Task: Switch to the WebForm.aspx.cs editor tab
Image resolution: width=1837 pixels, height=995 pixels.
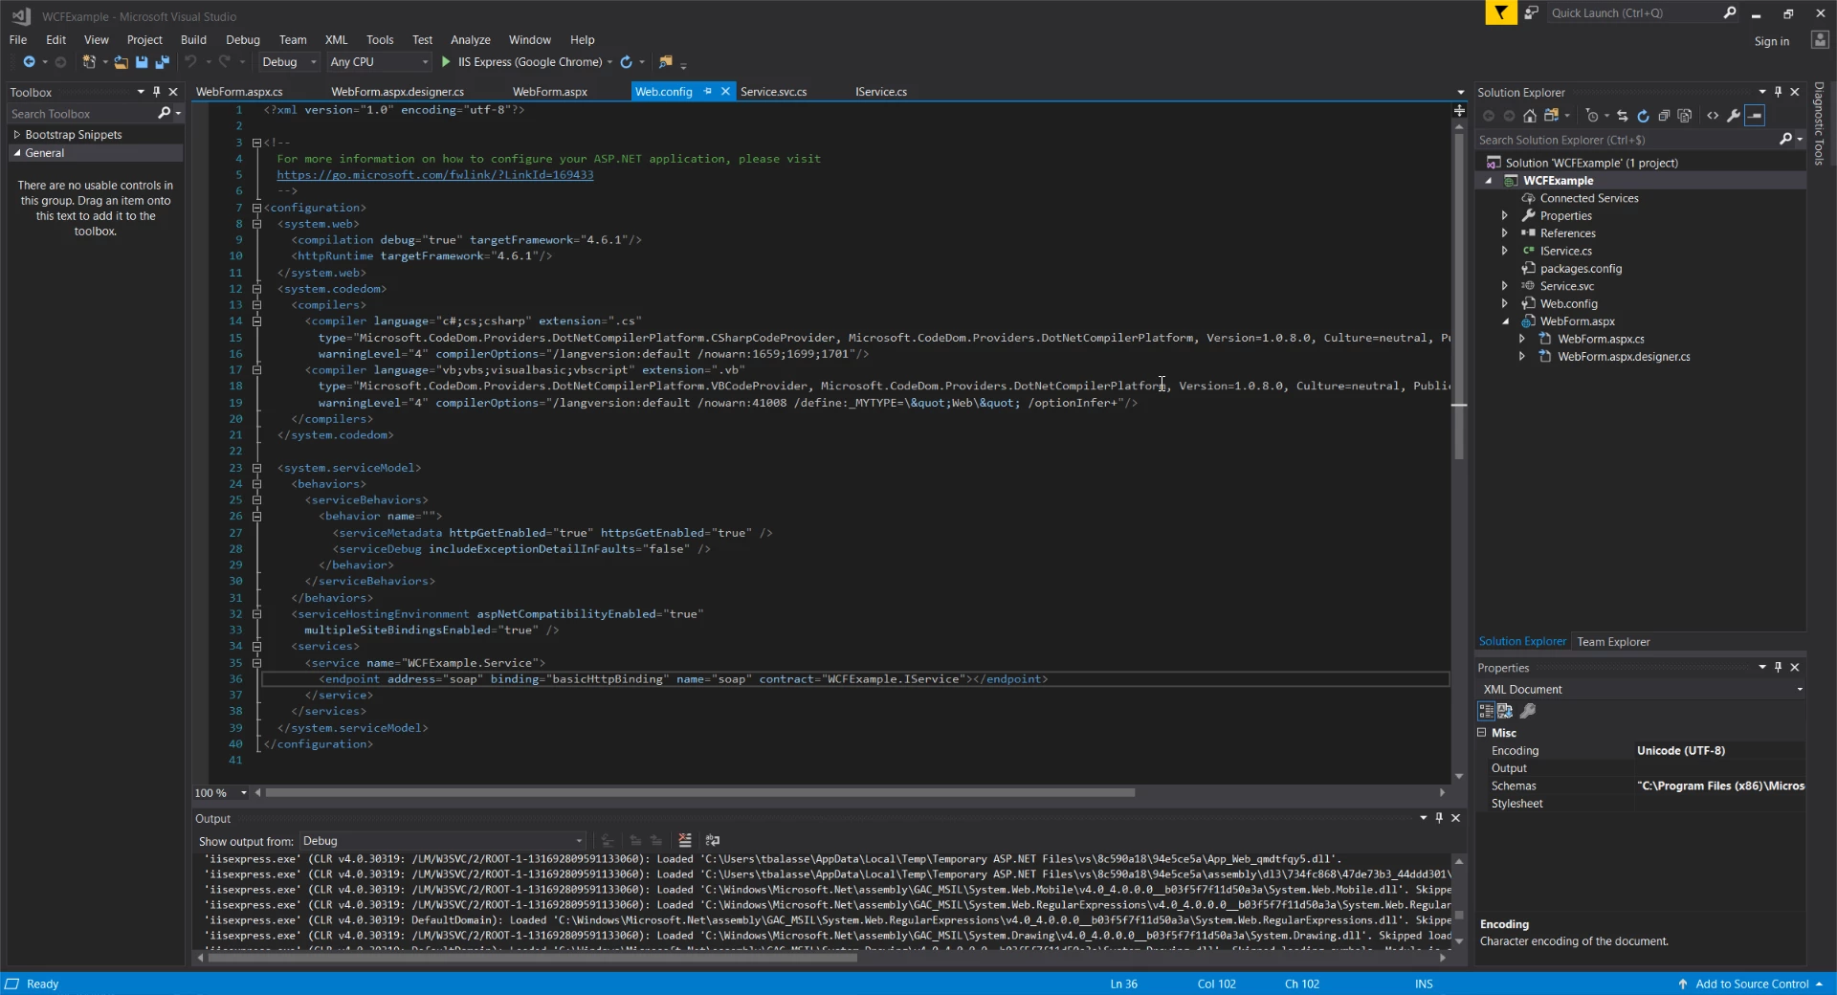Action: coord(239,92)
